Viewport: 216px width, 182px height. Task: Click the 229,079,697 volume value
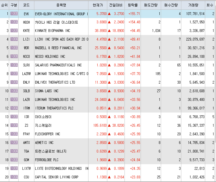pos(195,39)
